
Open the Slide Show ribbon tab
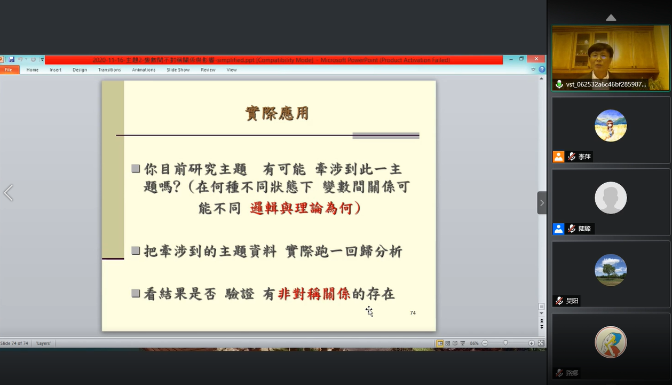tap(178, 70)
